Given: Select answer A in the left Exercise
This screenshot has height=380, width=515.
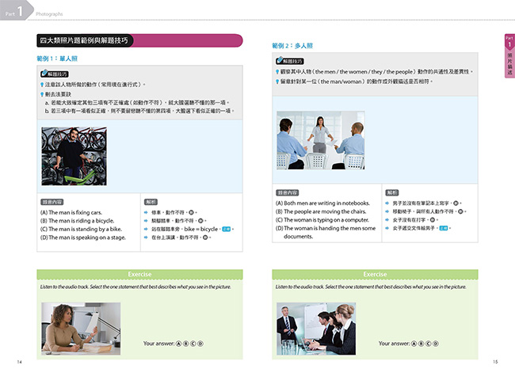Looking at the screenshot, I should (179, 344).
